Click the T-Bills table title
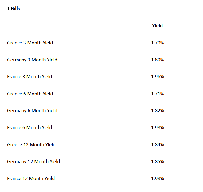 coord(14,9)
